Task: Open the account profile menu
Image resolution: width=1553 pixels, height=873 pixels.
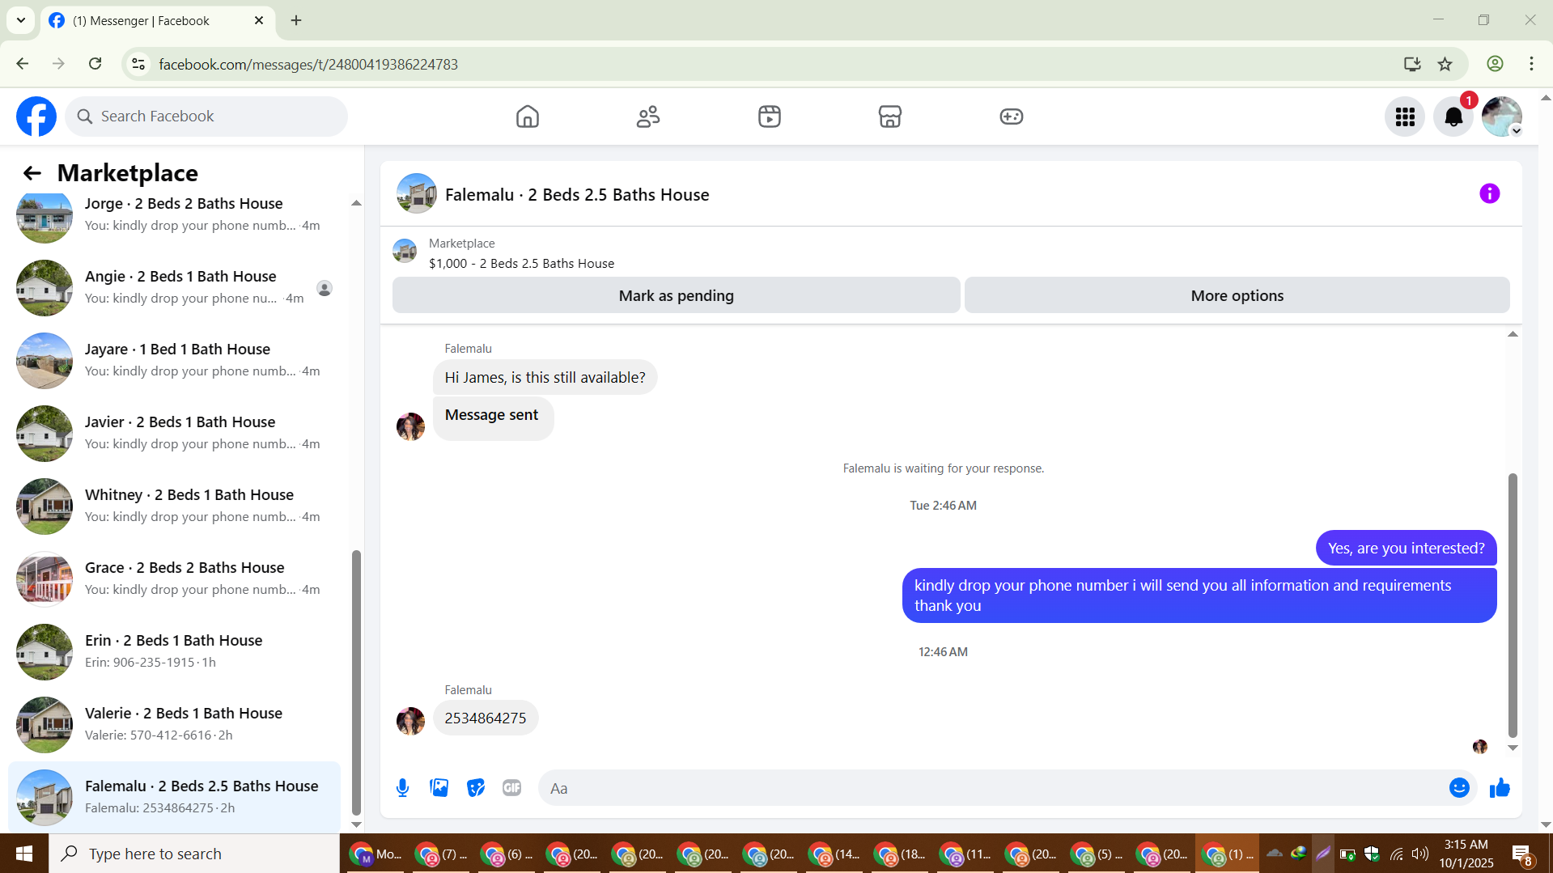Action: (1502, 117)
